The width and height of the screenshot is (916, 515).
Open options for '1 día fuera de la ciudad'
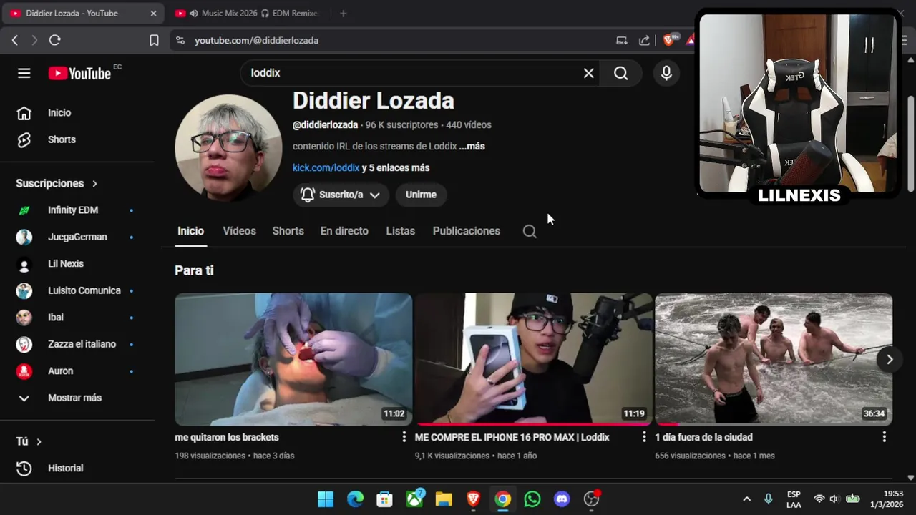[x=884, y=436]
